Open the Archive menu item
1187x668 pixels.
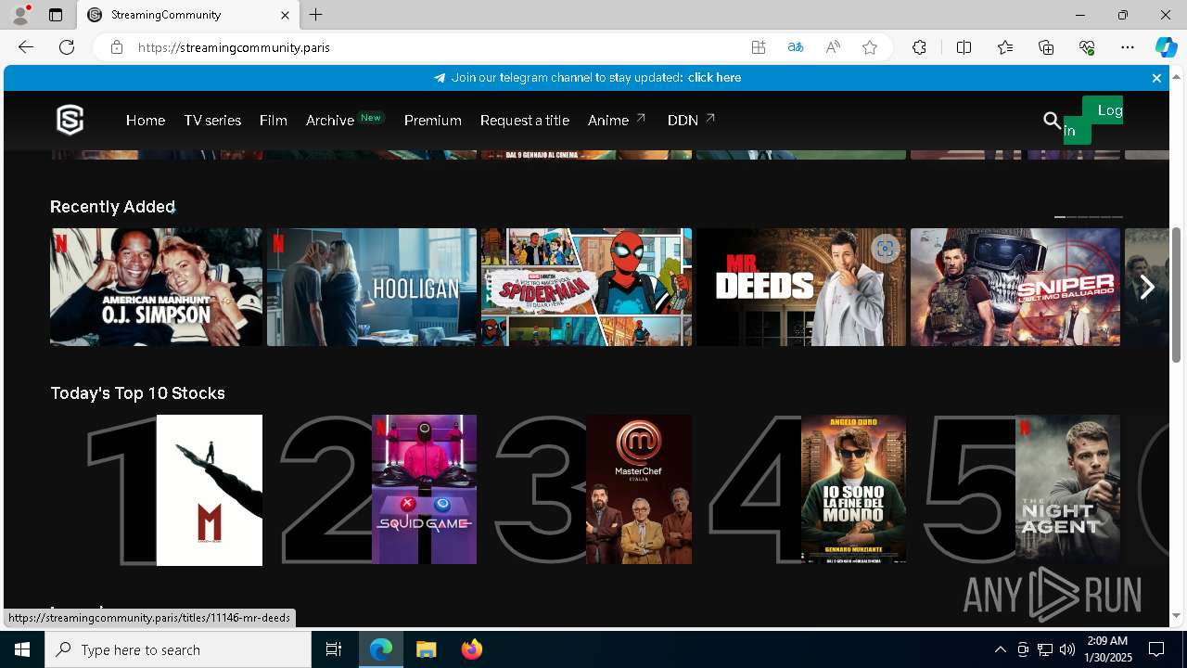click(330, 121)
